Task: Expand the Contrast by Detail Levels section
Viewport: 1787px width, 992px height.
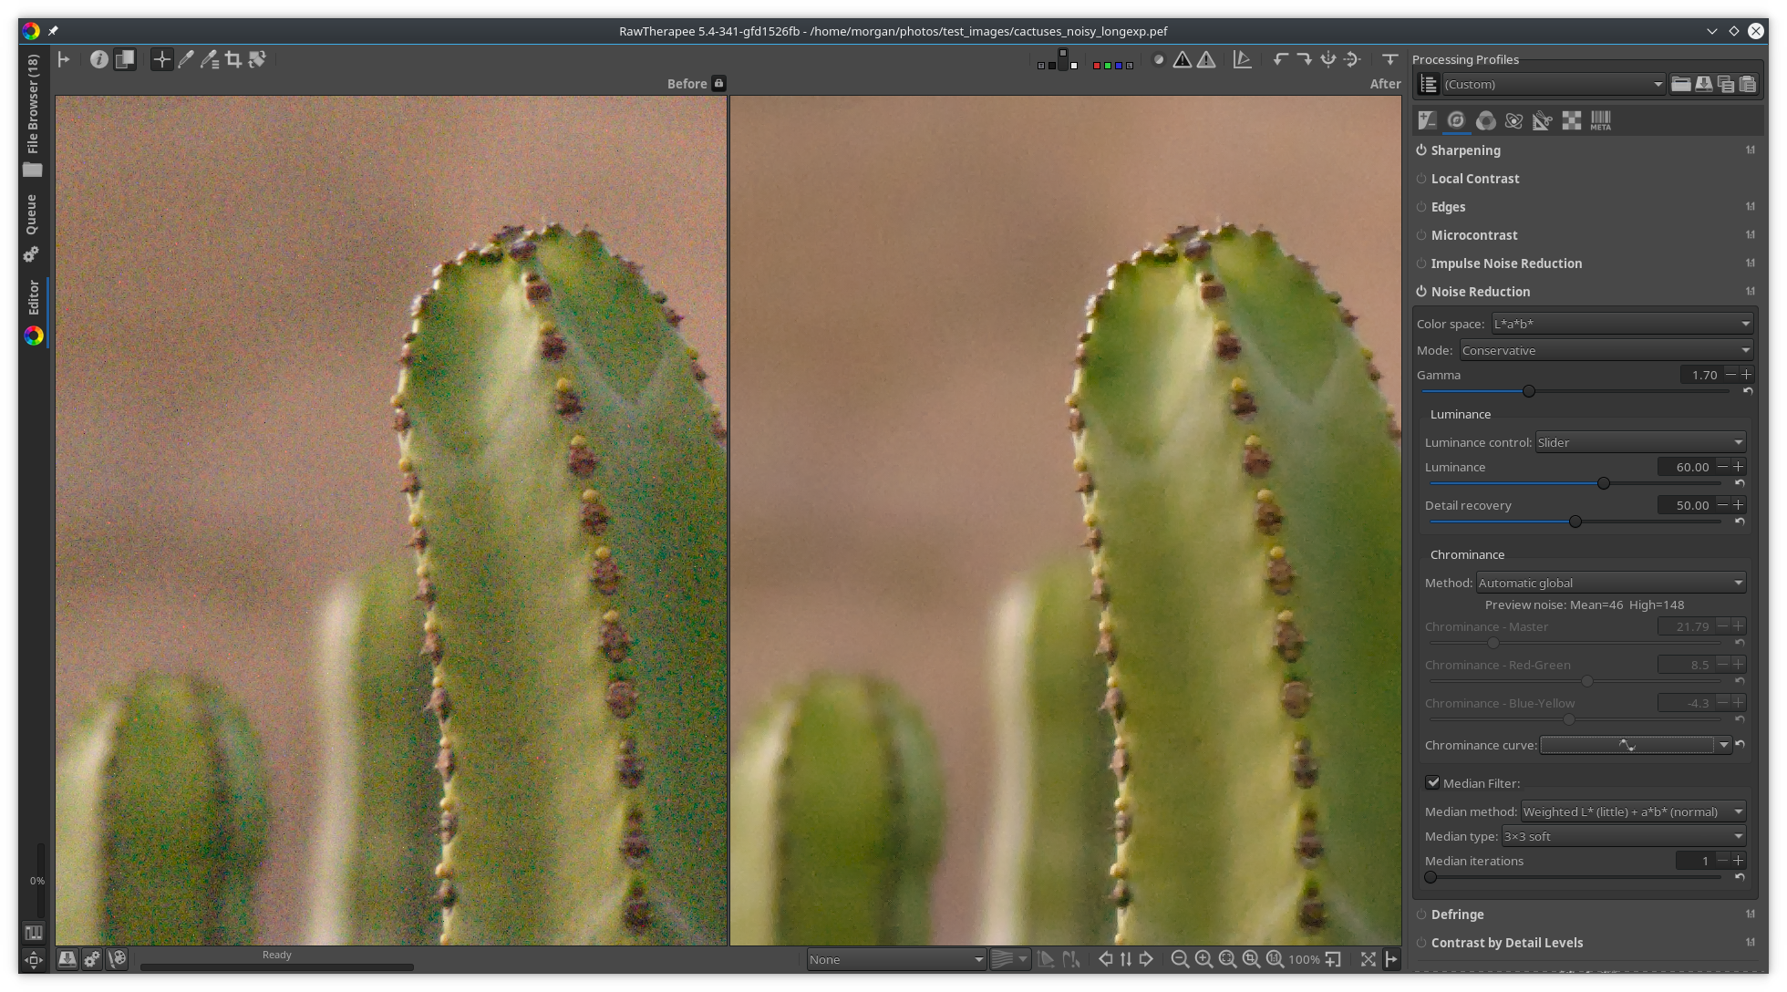Action: tap(1506, 943)
